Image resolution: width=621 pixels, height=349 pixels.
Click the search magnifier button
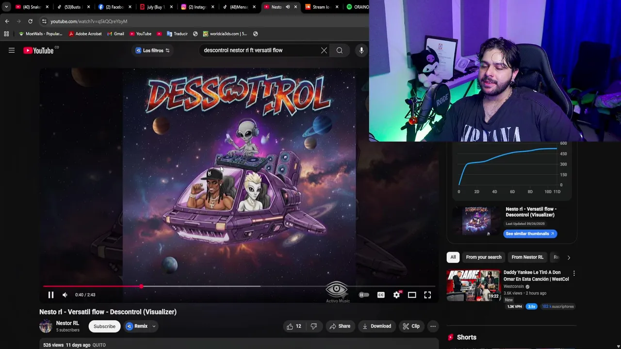pyautogui.click(x=340, y=50)
